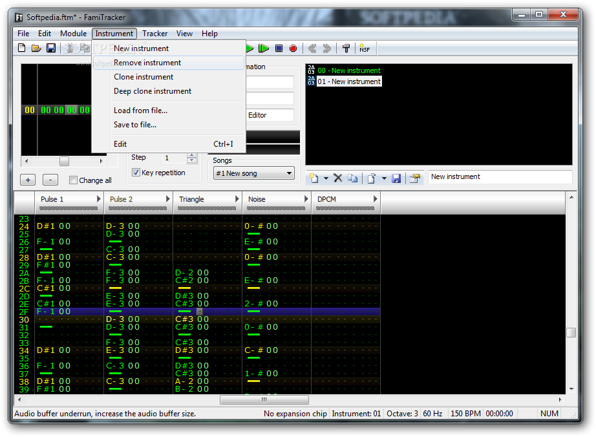
Task: Click the blue Stop playback button
Action: point(279,48)
